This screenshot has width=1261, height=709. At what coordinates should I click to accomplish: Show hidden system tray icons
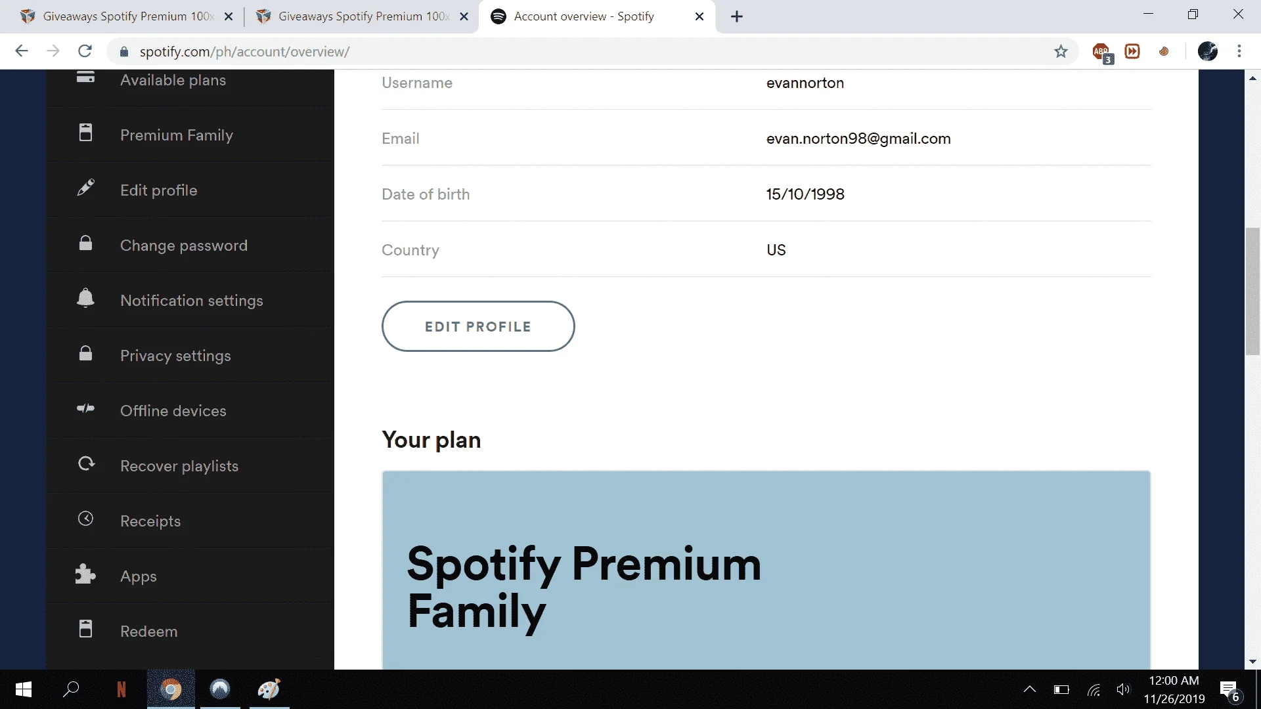click(x=1029, y=689)
